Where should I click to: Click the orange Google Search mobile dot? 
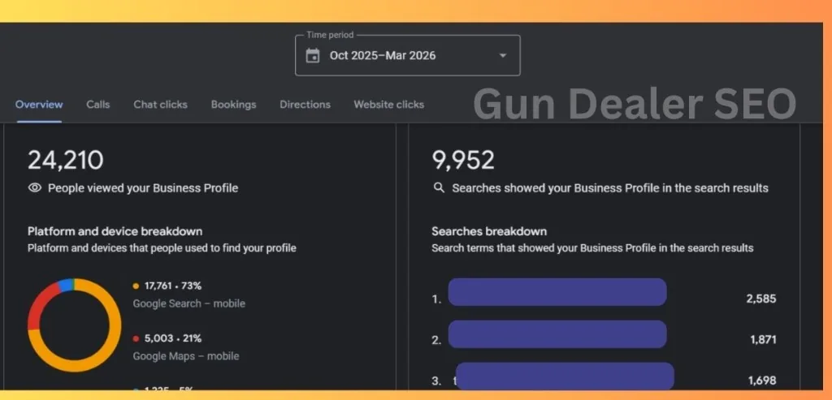pyautogui.click(x=136, y=286)
